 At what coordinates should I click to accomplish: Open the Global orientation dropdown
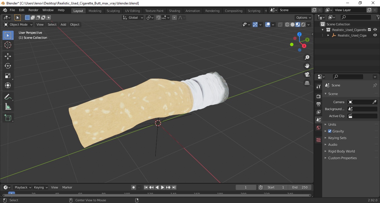[x=133, y=18]
